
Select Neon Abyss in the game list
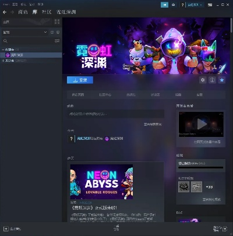[x=31, y=55]
